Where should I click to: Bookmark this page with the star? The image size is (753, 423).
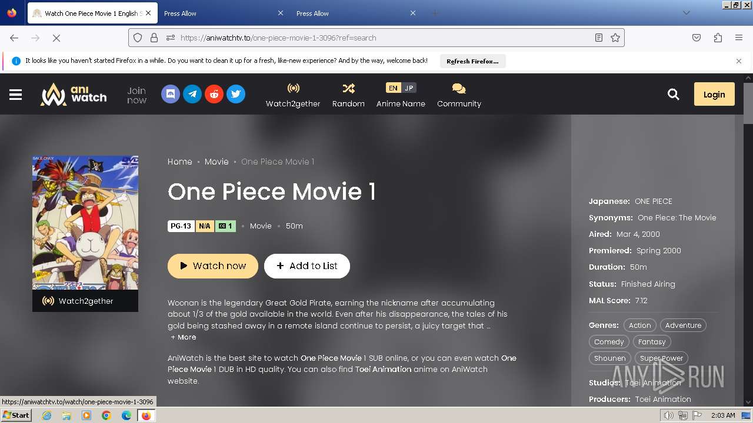(615, 38)
